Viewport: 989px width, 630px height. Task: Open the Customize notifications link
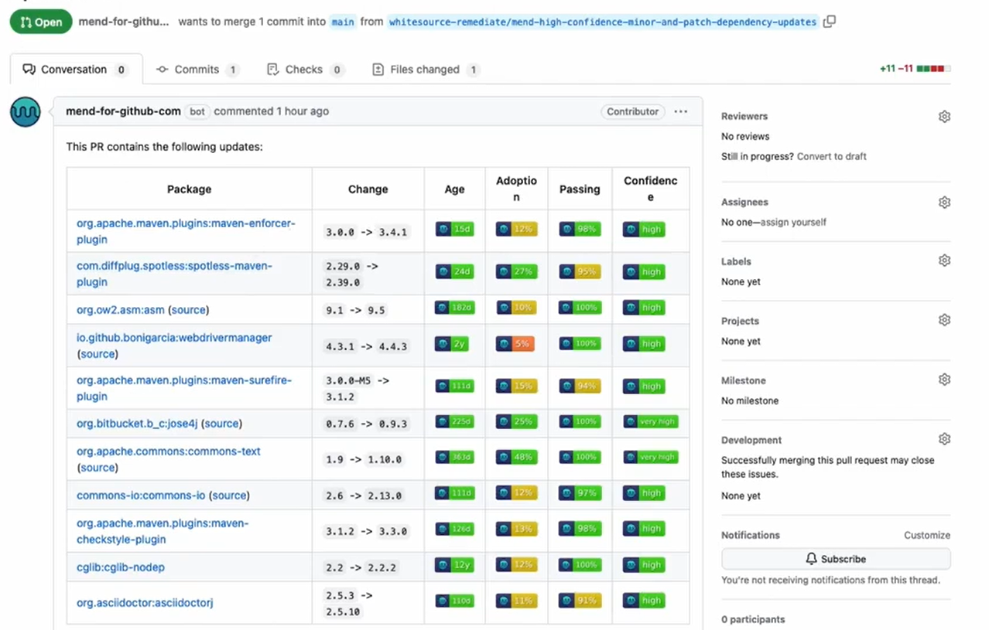tap(927, 535)
